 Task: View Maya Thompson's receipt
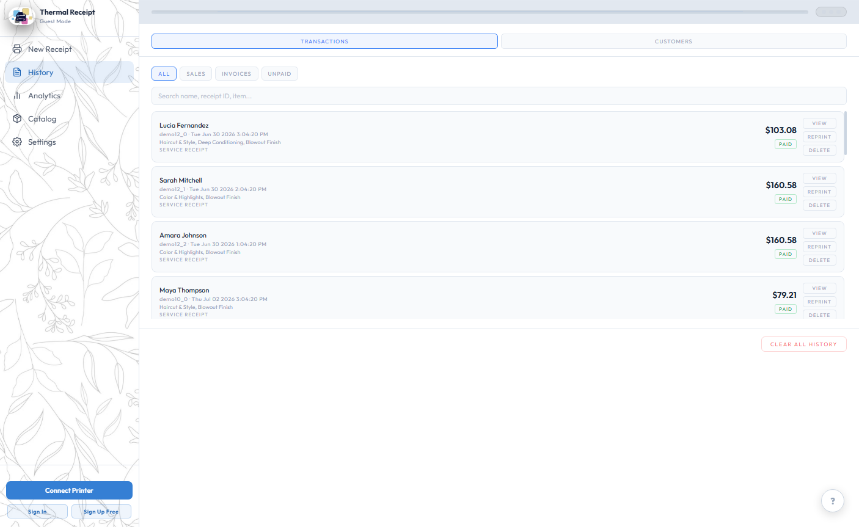(x=819, y=288)
